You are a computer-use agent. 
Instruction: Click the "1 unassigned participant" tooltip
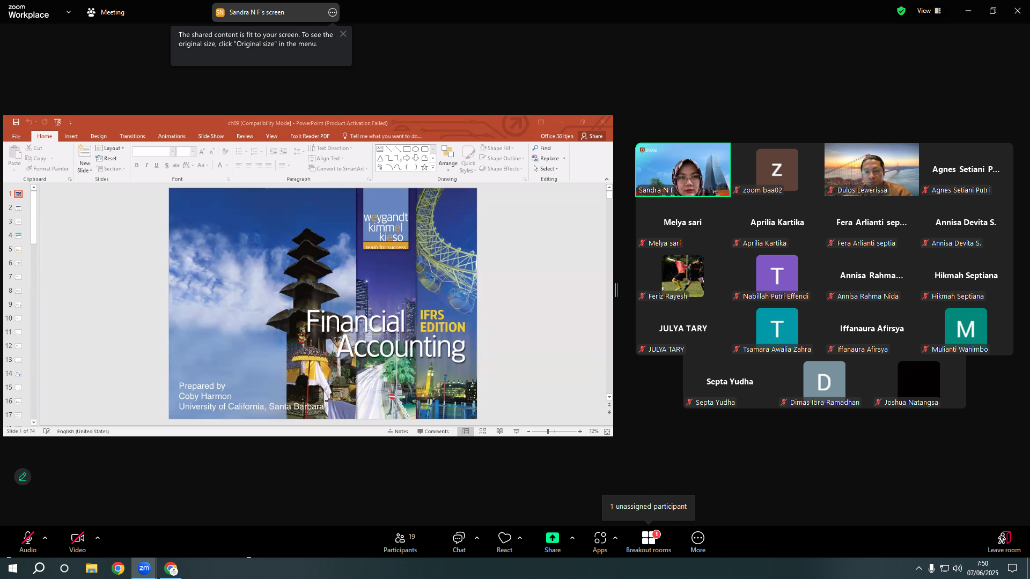[x=649, y=507]
